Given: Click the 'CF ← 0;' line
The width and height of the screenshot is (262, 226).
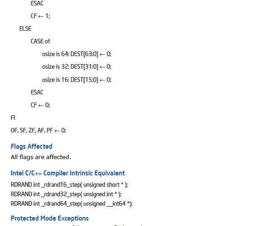Looking at the screenshot, I should point(40,105).
